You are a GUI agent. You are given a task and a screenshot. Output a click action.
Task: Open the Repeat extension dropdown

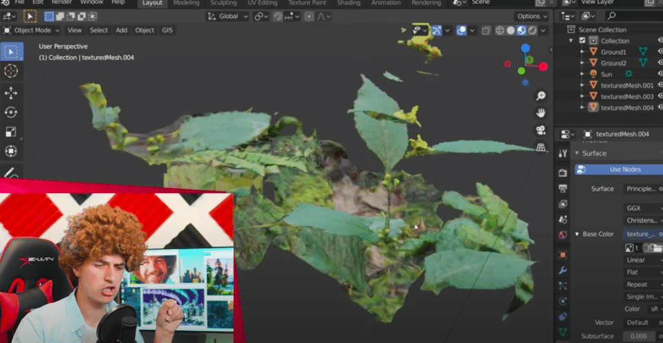point(643,285)
